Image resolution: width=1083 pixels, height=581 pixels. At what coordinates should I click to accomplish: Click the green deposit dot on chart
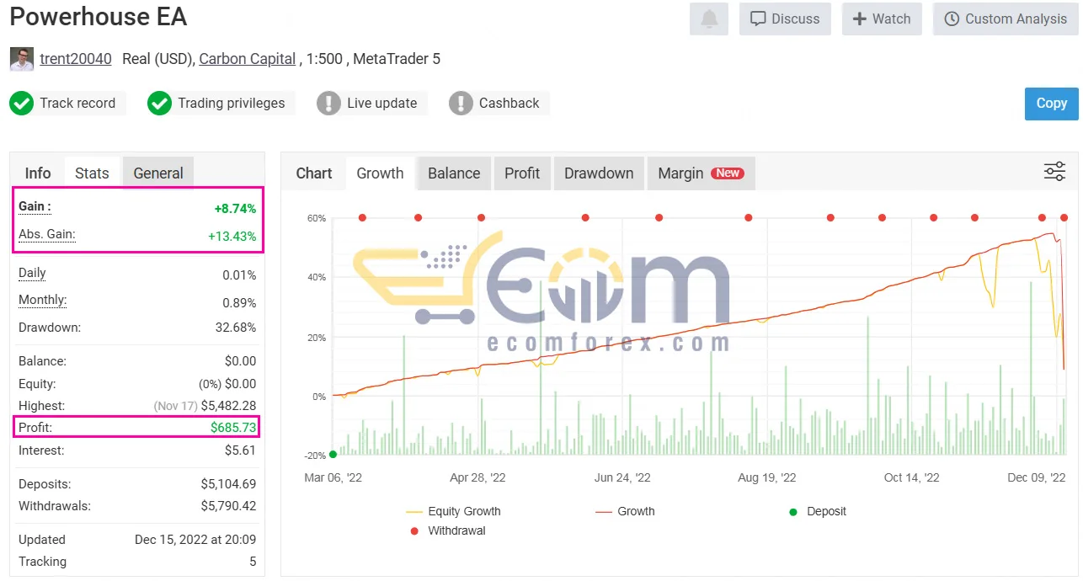click(x=333, y=454)
